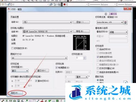Open the first ByLayer linetype dropdown
The image size is (136, 102).
103,4
